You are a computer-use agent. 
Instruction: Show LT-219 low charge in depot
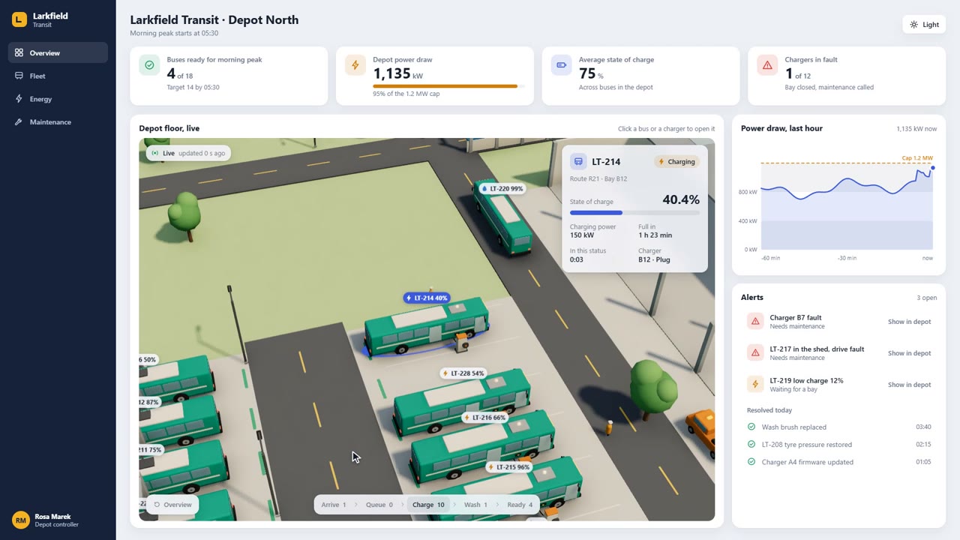[x=909, y=385]
